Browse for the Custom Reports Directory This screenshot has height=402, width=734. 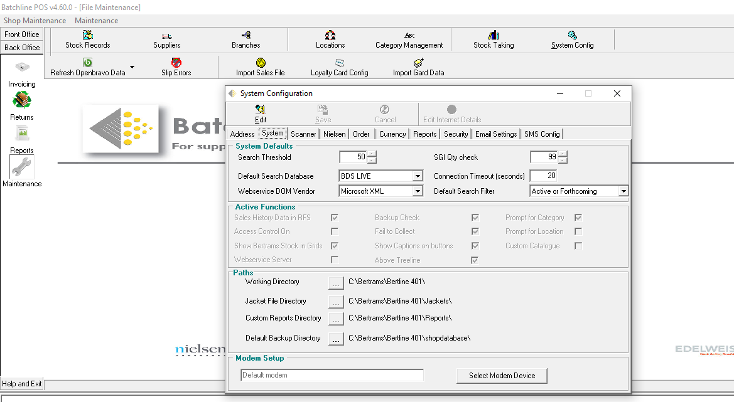(x=336, y=319)
